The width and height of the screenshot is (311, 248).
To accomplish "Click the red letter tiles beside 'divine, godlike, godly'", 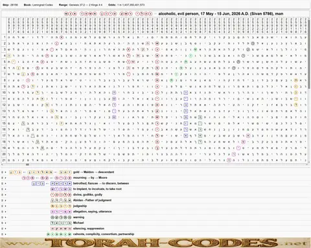I will [61, 195].
